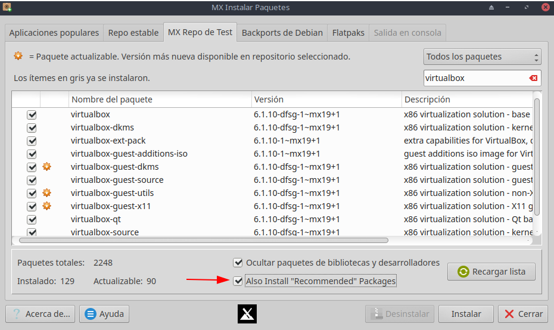
Task: Uncheck the virtualbox-guest-x11 checkbox
Action: click(32, 206)
